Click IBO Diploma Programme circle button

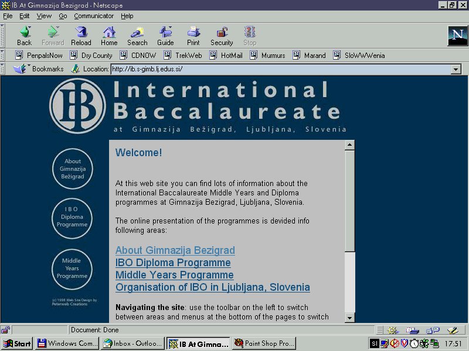point(72,218)
